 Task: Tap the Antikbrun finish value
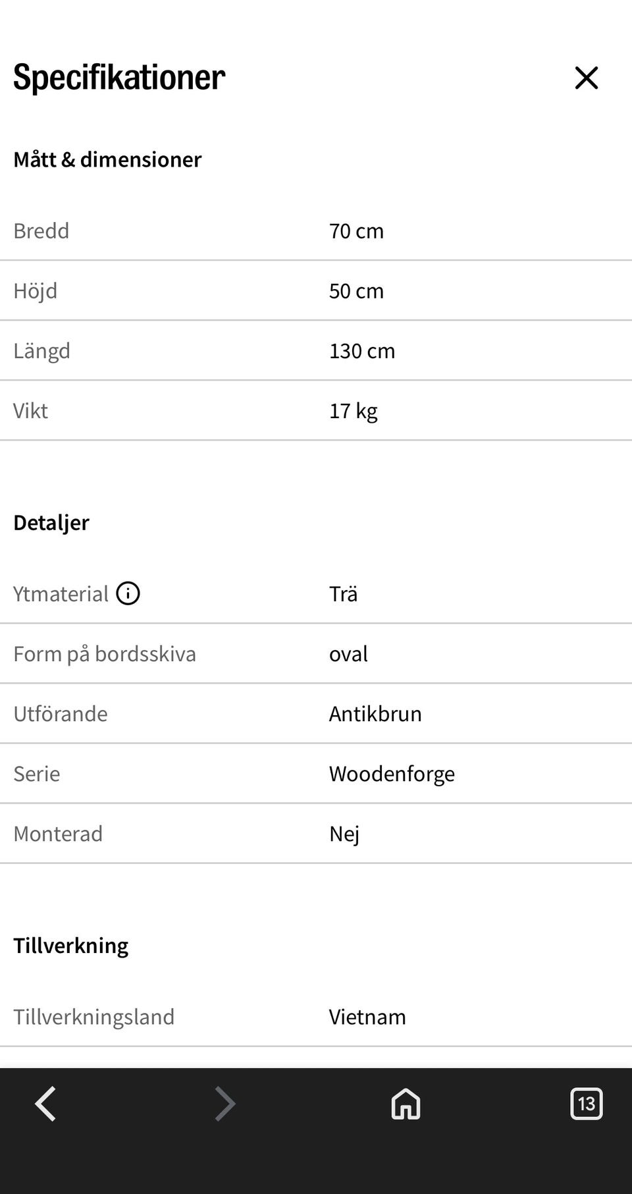pos(375,713)
